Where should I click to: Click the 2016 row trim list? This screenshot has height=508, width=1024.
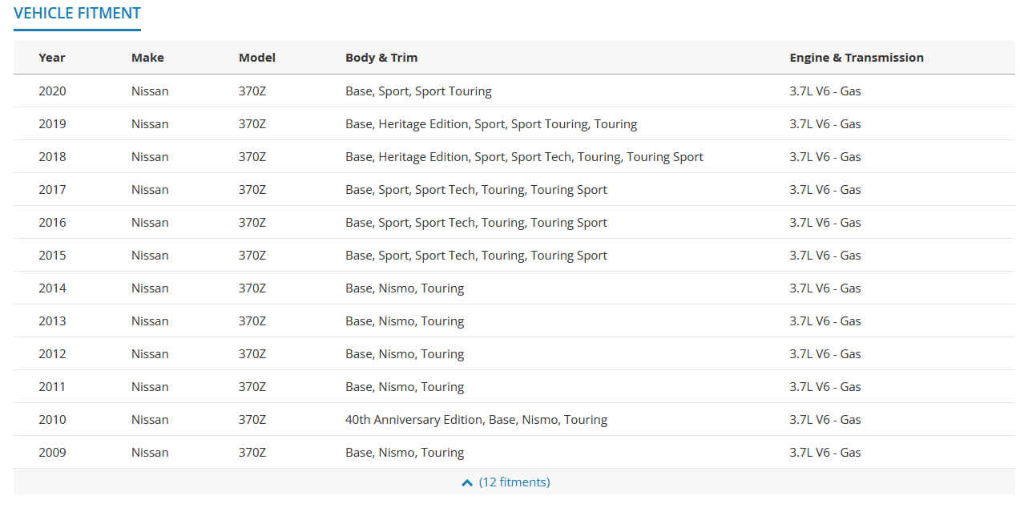[x=476, y=223]
